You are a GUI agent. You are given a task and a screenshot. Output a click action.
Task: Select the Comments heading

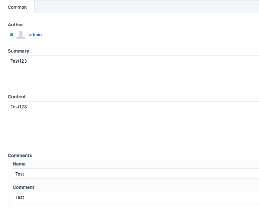click(x=20, y=155)
